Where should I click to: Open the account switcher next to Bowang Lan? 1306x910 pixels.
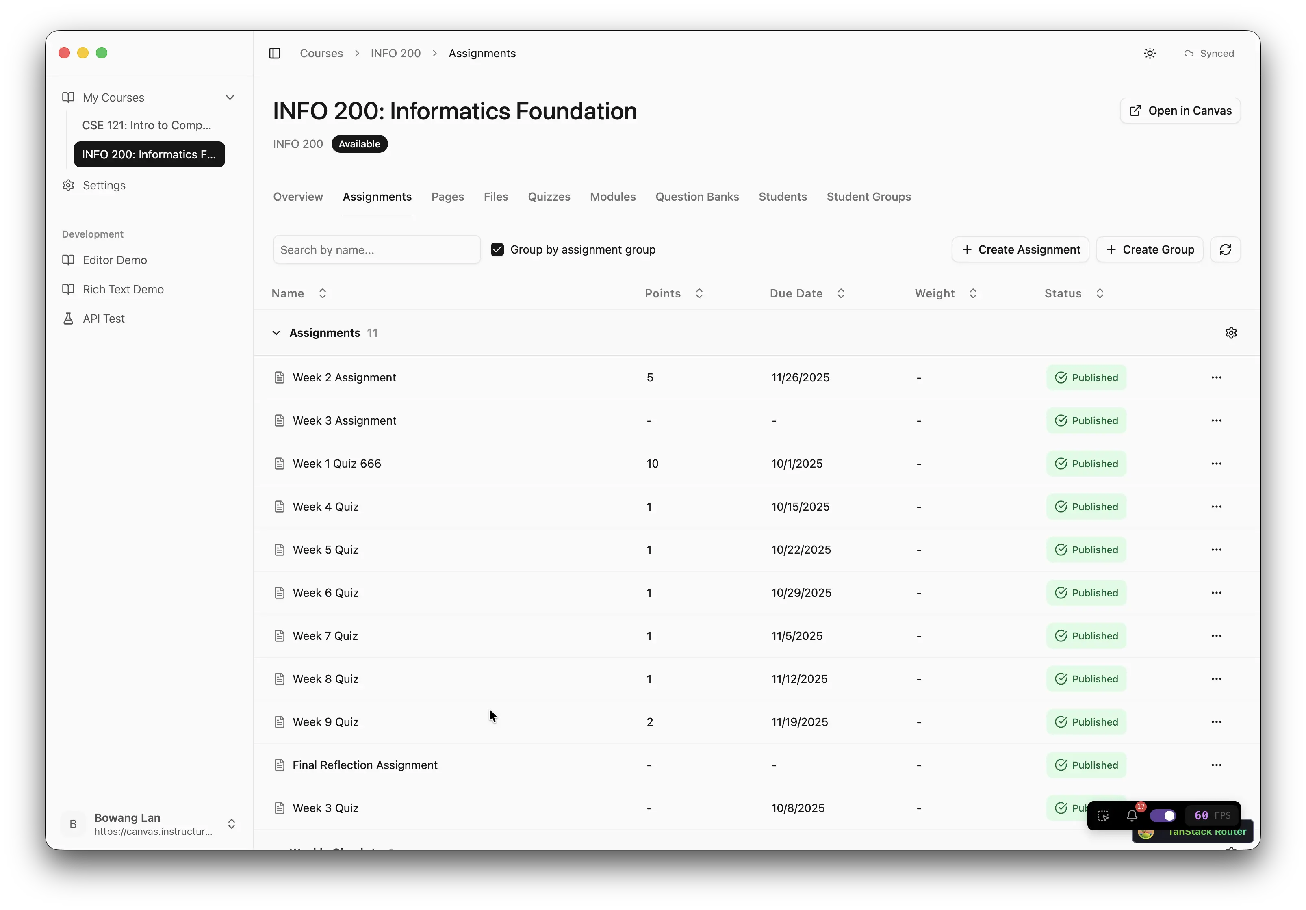click(232, 823)
